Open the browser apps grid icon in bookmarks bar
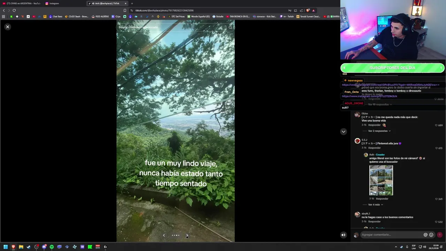 click(3, 16)
